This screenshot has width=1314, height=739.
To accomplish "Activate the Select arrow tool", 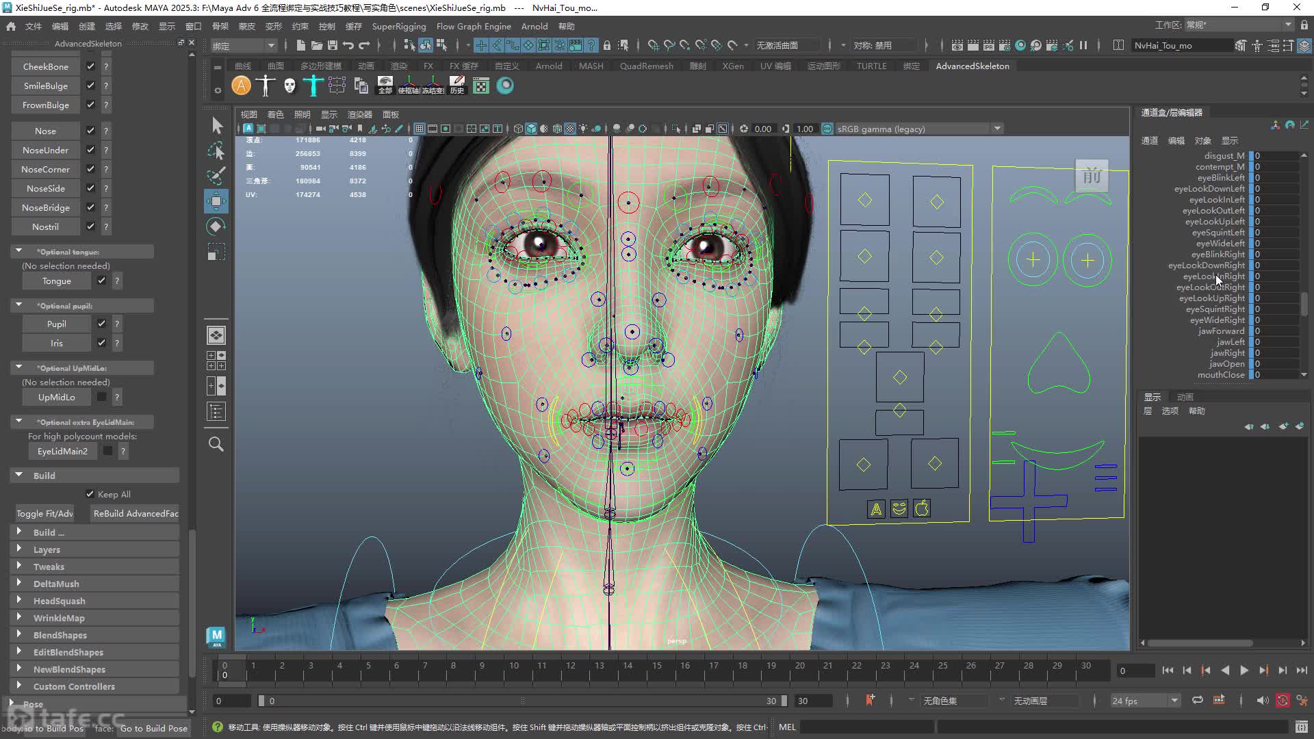I will [216, 125].
